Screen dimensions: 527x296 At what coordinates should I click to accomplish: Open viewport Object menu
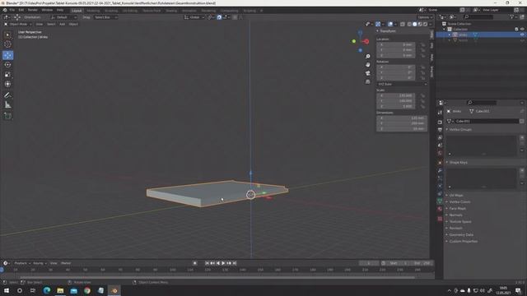[x=73, y=24]
